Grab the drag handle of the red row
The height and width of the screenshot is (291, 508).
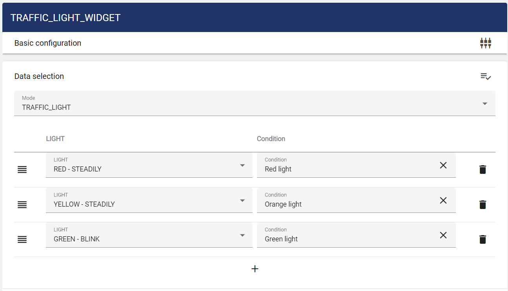22,170
